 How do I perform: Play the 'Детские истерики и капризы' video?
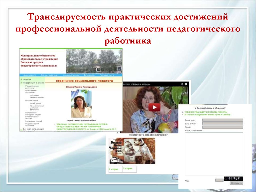tap(154, 107)
